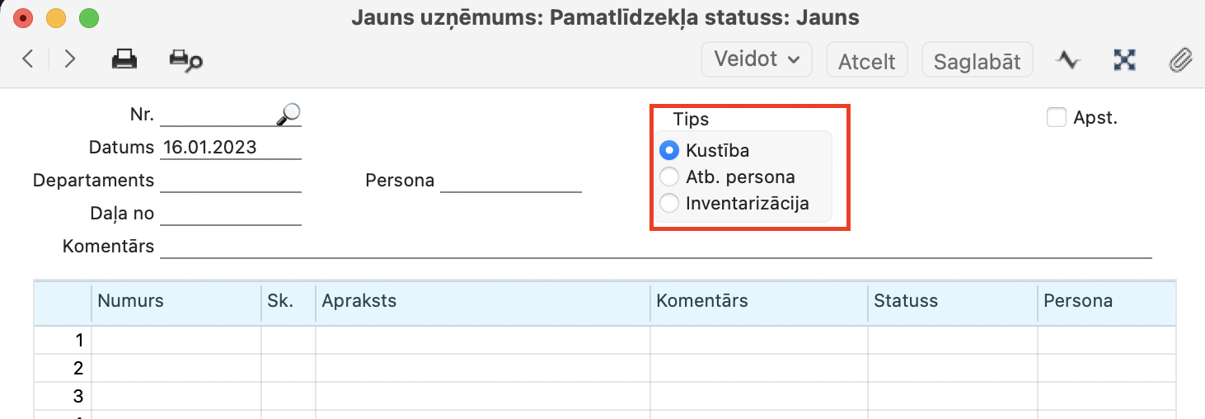Open print preview icon

(185, 60)
